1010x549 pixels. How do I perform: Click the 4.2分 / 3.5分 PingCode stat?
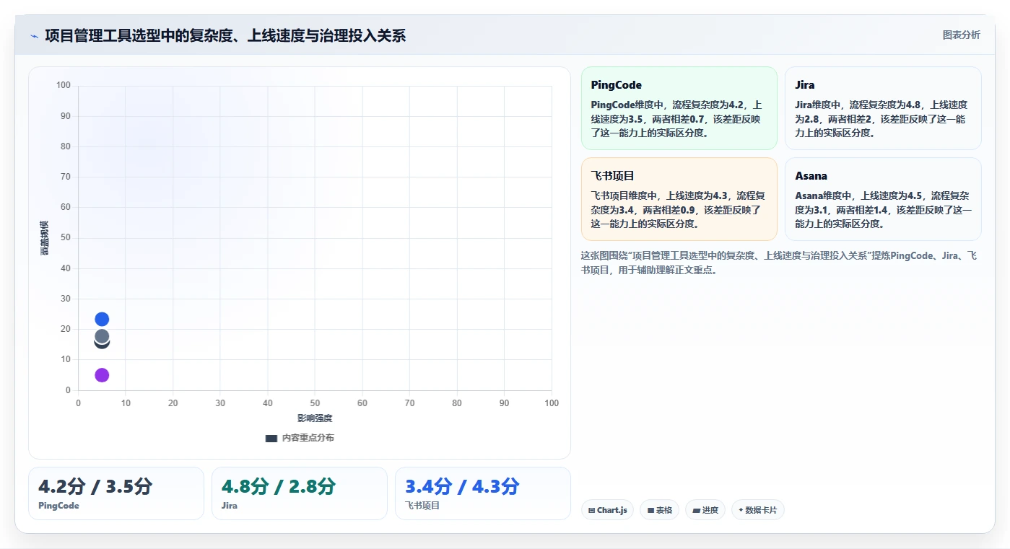(116, 493)
